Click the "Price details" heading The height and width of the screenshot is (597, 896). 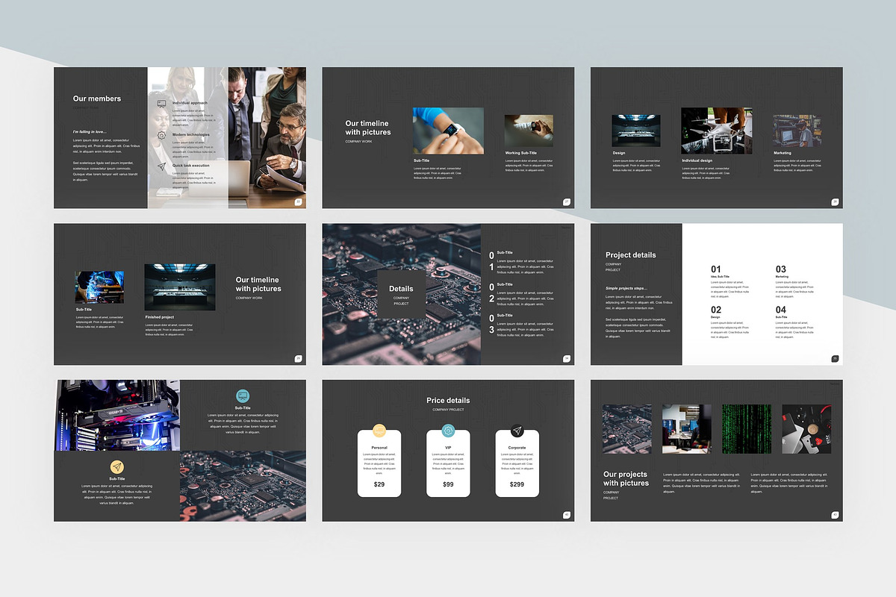[448, 401]
